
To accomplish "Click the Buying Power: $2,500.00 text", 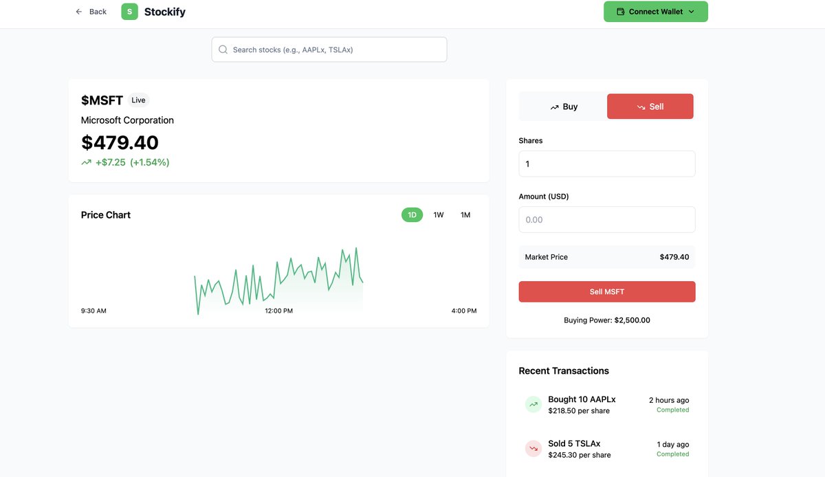I will 607,320.
